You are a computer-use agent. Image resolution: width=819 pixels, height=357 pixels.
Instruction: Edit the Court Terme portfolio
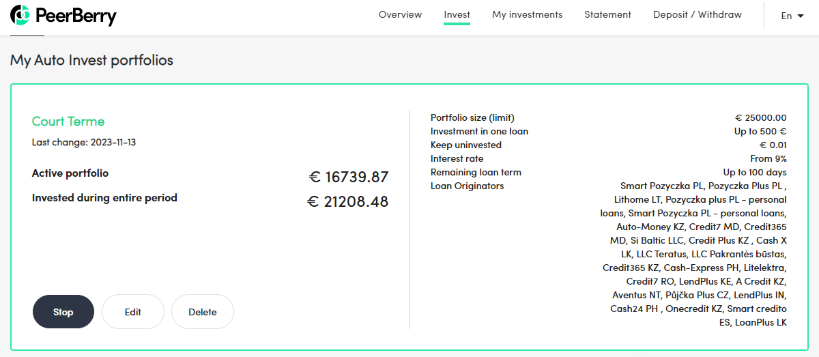tap(133, 312)
